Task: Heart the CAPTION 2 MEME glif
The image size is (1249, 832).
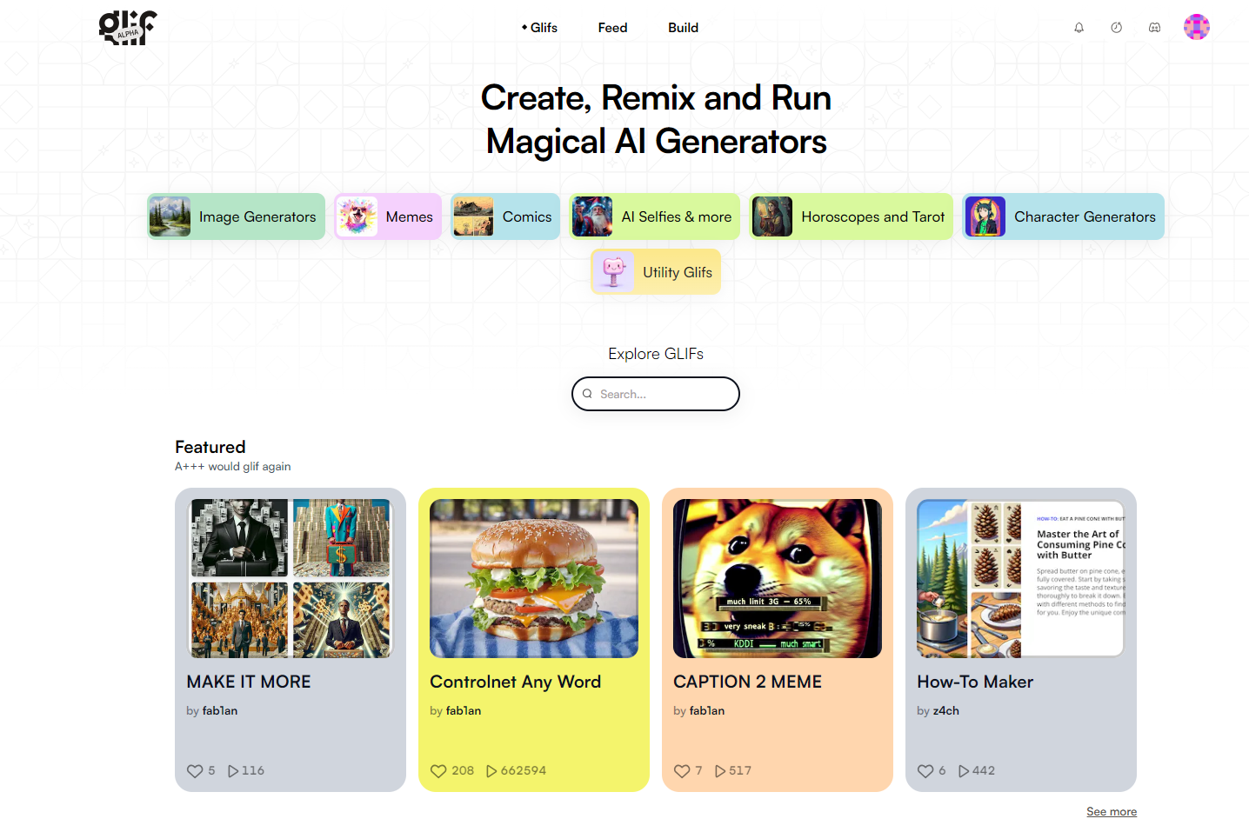Action: [682, 771]
